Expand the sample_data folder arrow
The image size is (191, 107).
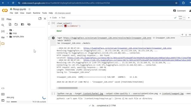(7, 37)
